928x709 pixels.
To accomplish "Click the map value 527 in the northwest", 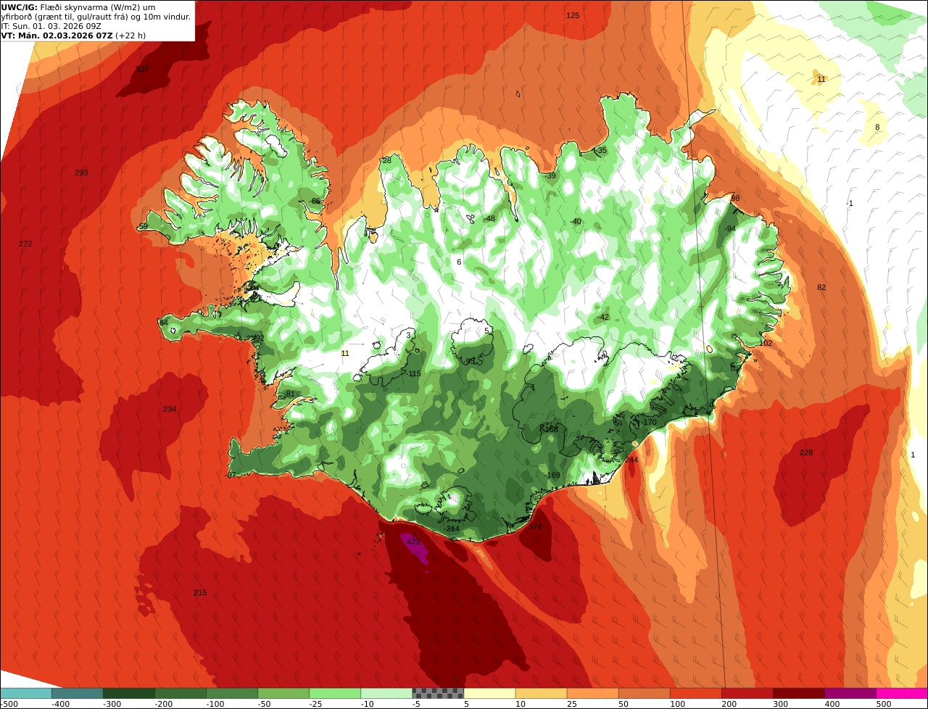I will click(x=142, y=70).
